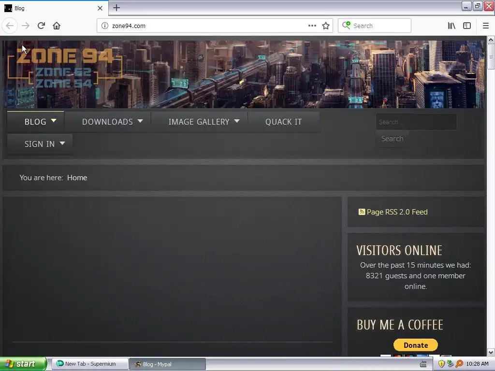The image size is (495, 371).
Task: Click the search engine magnifier icon
Action: coord(346,25)
